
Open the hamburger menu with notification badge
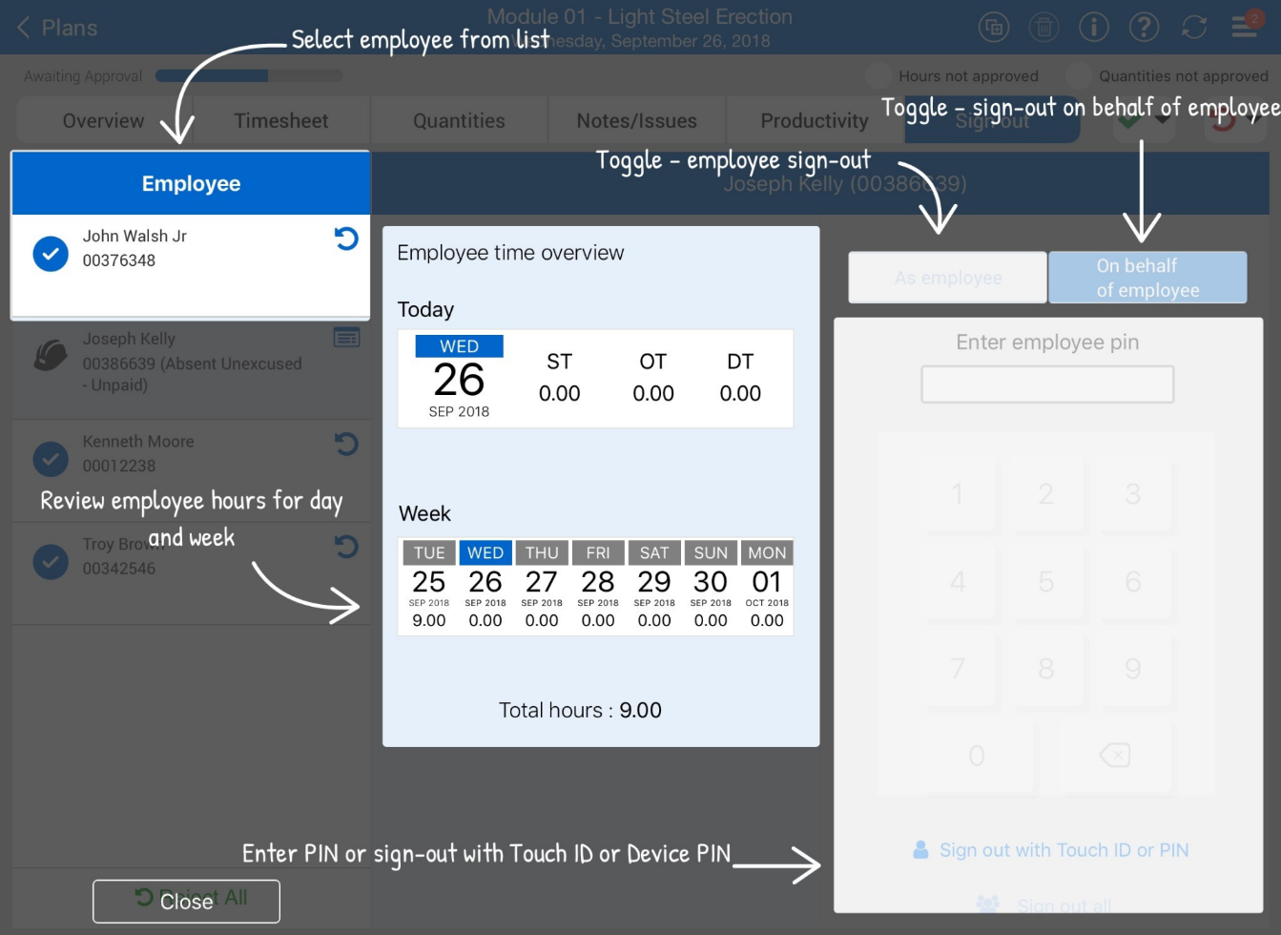coord(1246,25)
